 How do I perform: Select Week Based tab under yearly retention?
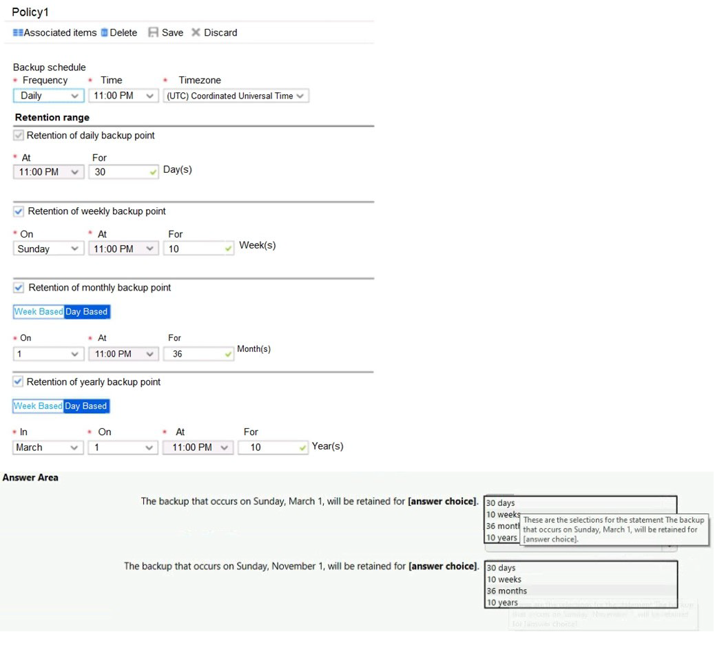(39, 406)
